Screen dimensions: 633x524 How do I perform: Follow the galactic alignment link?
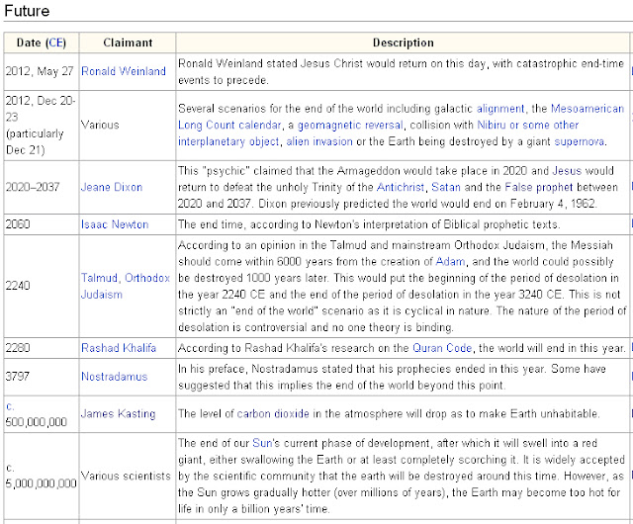click(x=500, y=108)
